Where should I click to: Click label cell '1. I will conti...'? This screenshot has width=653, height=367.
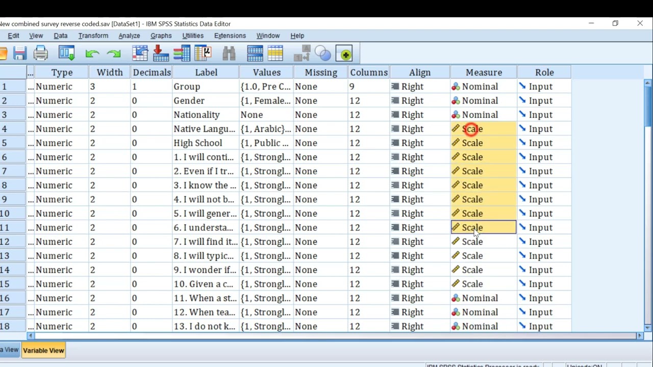[x=206, y=157]
